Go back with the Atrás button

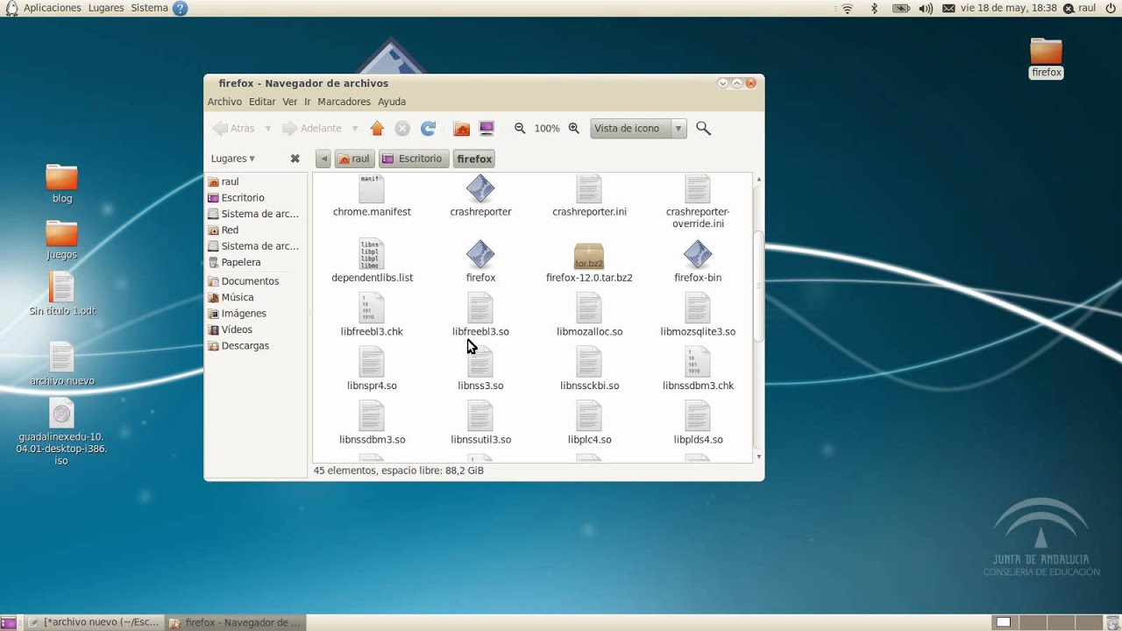pyautogui.click(x=234, y=129)
